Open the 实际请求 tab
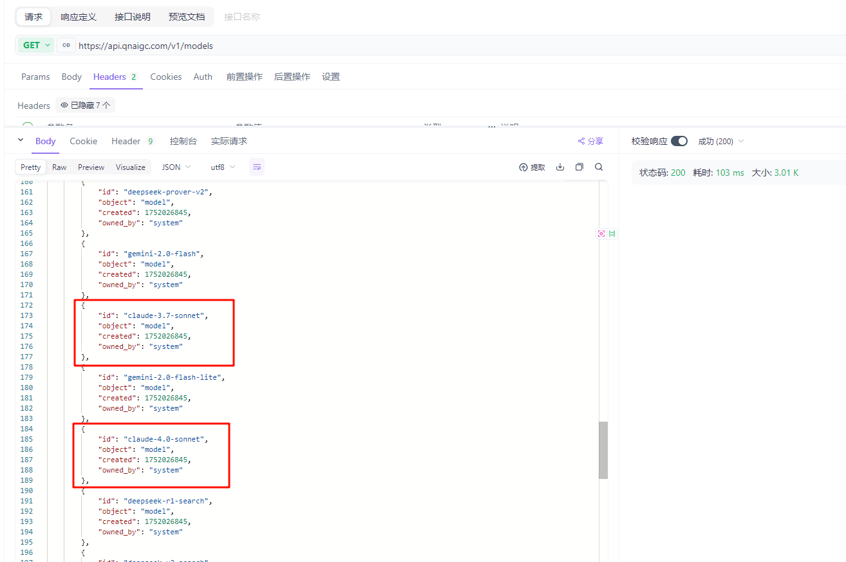Viewport: 846px width, 562px height. (229, 141)
